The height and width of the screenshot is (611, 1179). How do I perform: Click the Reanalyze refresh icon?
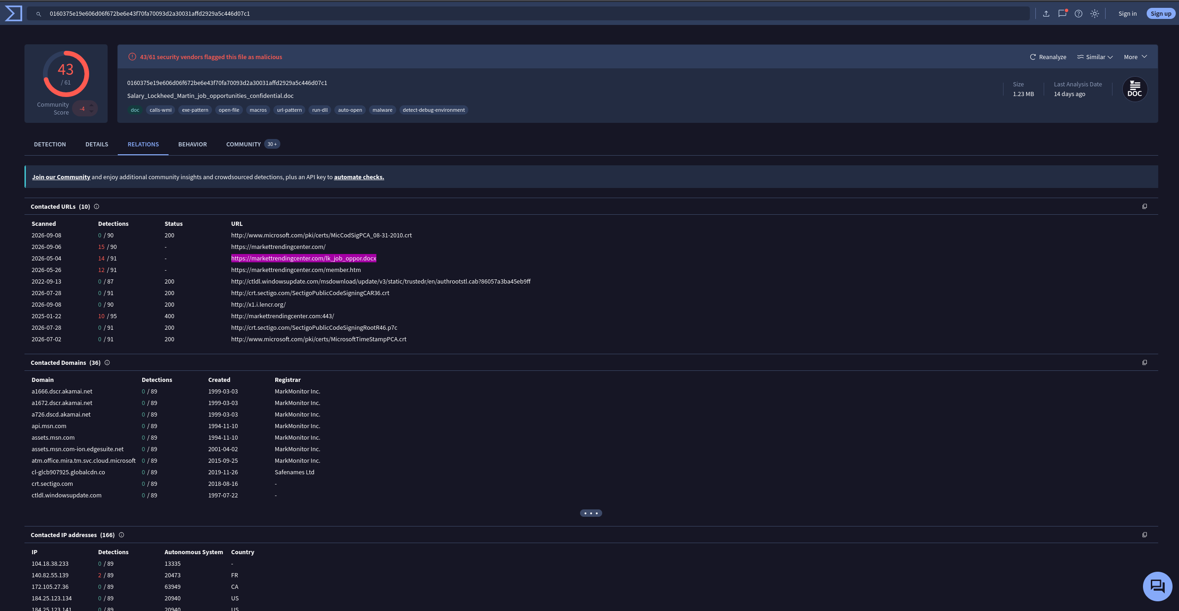click(1033, 57)
